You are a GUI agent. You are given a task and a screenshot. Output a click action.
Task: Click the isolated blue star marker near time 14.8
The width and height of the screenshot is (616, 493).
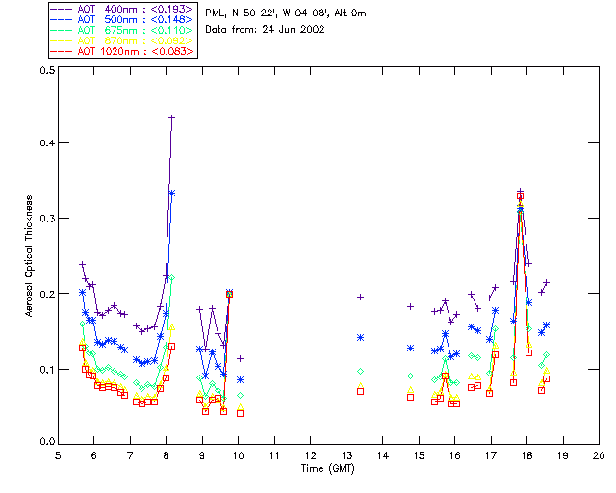(x=411, y=349)
